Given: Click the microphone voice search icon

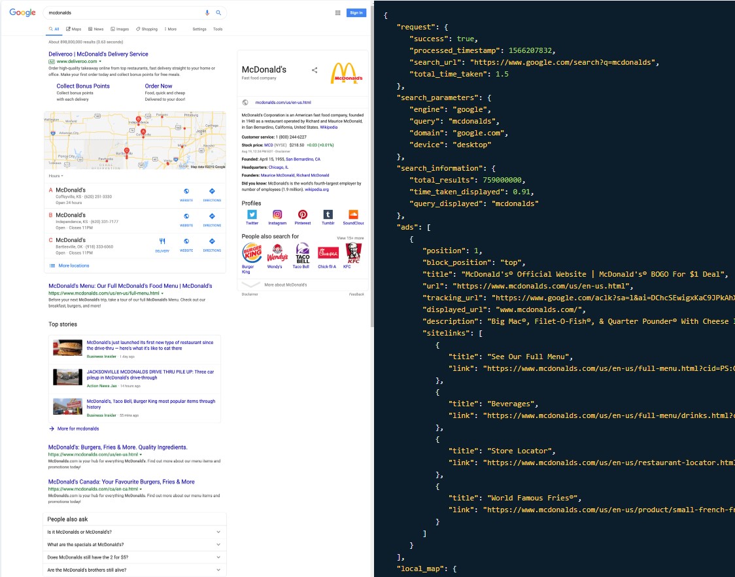Looking at the screenshot, I should coord(207,12).
